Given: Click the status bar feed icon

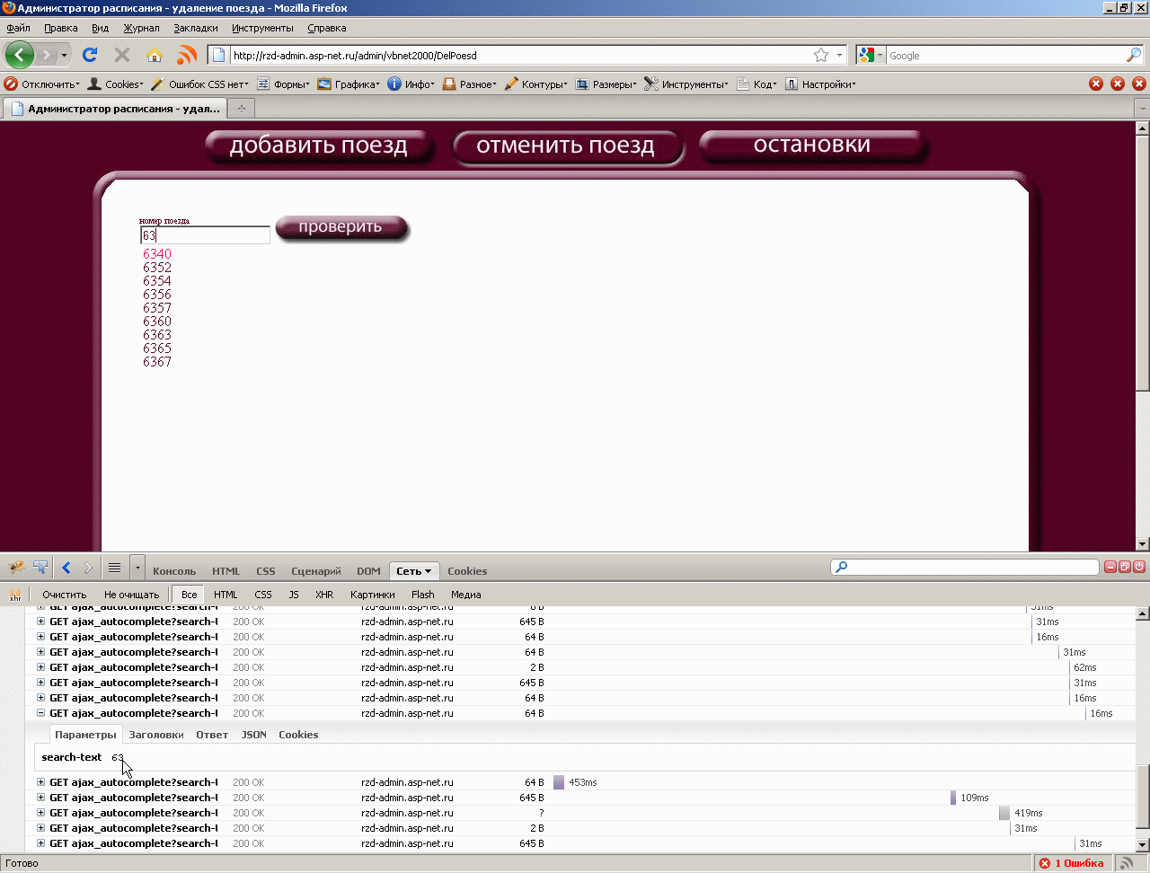Looking at the screenshot, I should 1127,864.
